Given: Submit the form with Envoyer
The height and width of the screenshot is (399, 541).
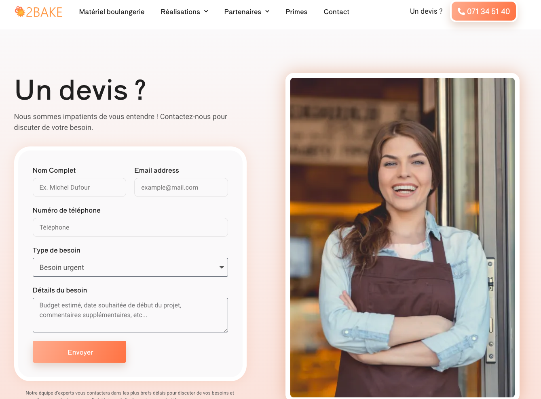Looking at the screenshot, I should coord(79,352).
